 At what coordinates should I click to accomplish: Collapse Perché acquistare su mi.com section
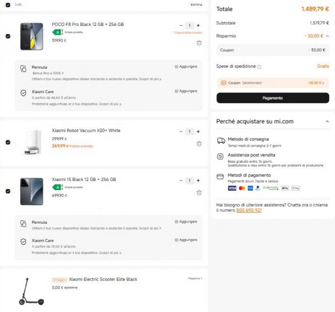point(327,121)
